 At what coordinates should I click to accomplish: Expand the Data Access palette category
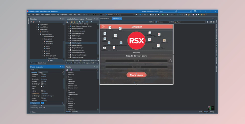67,81
